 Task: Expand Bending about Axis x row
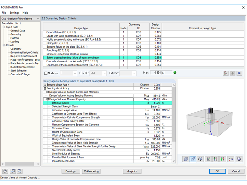[x=45, y=85]
